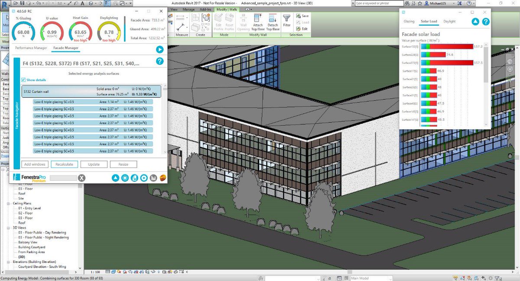Select the S132 Curtain wall row
520x281 pixels.
pyautogui.click(x=91, y=91)
